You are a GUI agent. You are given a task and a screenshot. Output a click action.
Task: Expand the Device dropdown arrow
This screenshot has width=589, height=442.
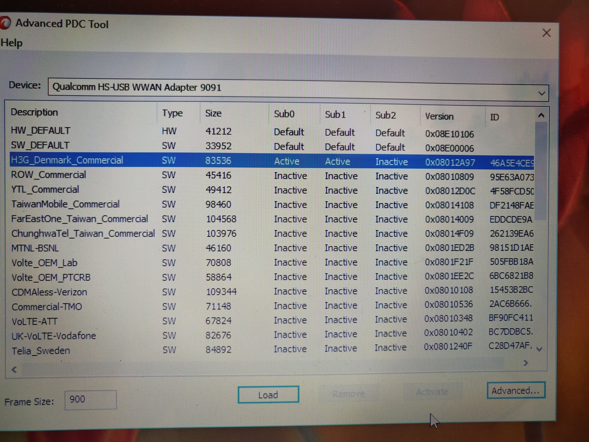click(x=542, y=93)
